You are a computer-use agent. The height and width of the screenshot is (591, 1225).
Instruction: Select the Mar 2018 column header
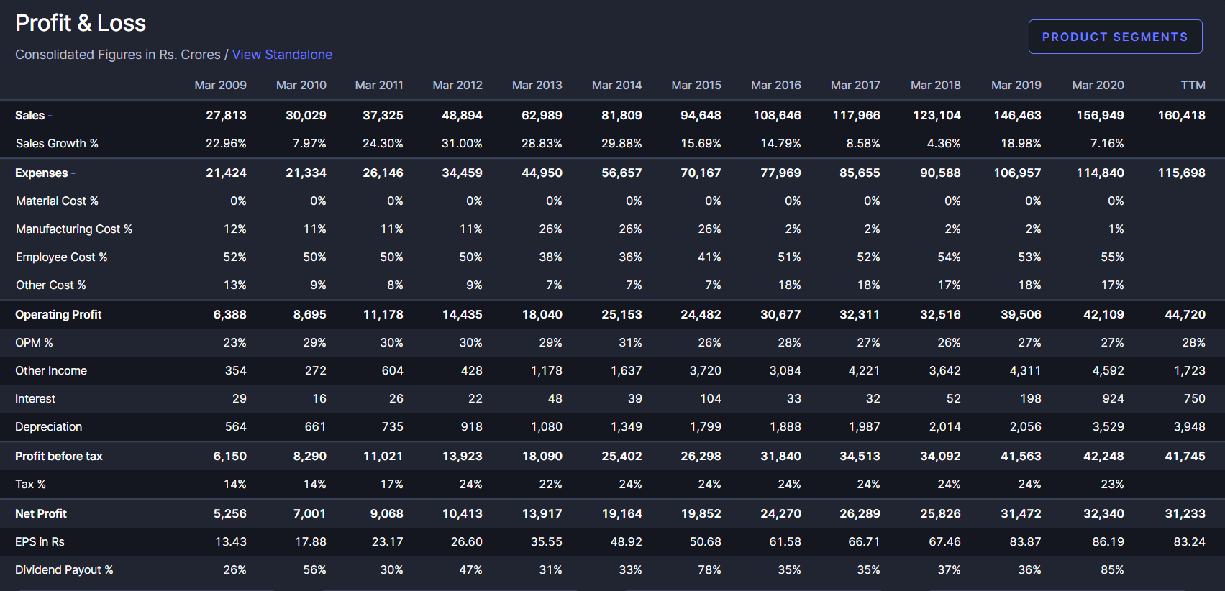pyautogui.click(x=936, y=85)
